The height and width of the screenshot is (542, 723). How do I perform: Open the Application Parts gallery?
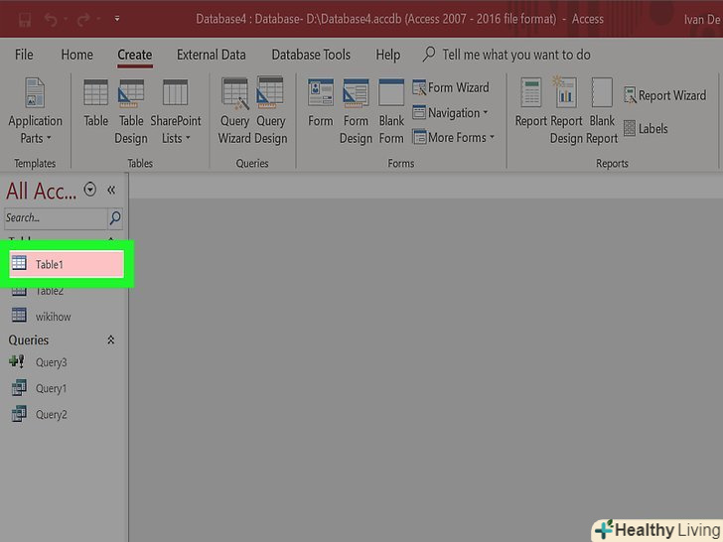click(x=35, y=111)
